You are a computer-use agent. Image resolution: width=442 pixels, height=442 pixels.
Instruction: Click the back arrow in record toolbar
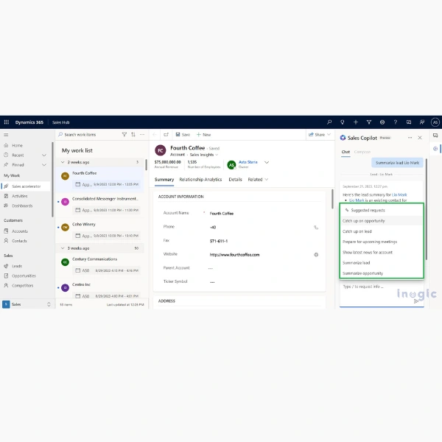pyautogui.click(x=154, y=135)
